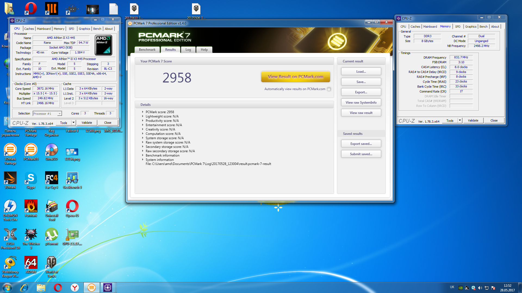Toggle automatically view results on PCMark.com checkbox

(329, 89)
